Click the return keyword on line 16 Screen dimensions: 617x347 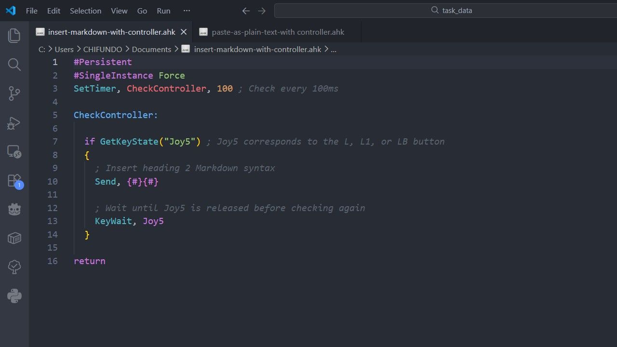click(90, 261)
